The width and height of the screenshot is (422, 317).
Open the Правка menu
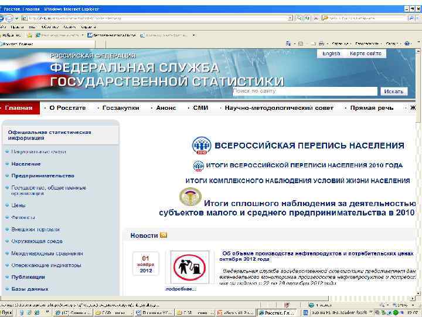point(17,27)
